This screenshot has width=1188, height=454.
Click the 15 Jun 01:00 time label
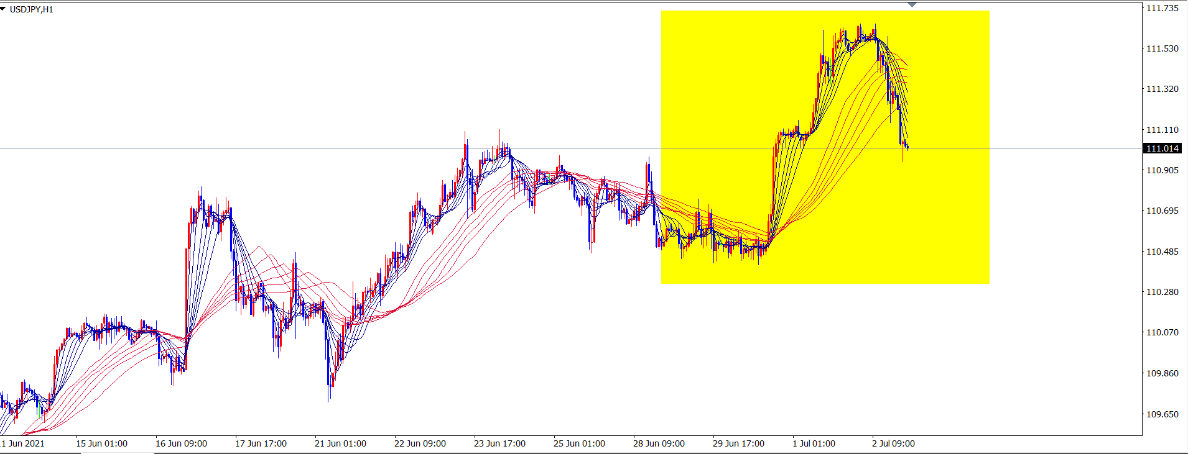[x=101, y=443]
